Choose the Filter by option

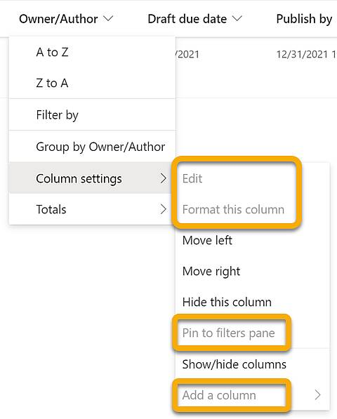(x=92, y=115)
